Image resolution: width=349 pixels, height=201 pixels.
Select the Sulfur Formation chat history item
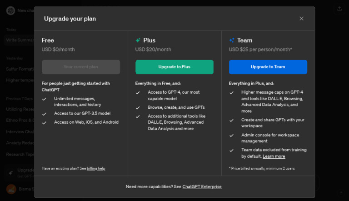tap(18, 69)
